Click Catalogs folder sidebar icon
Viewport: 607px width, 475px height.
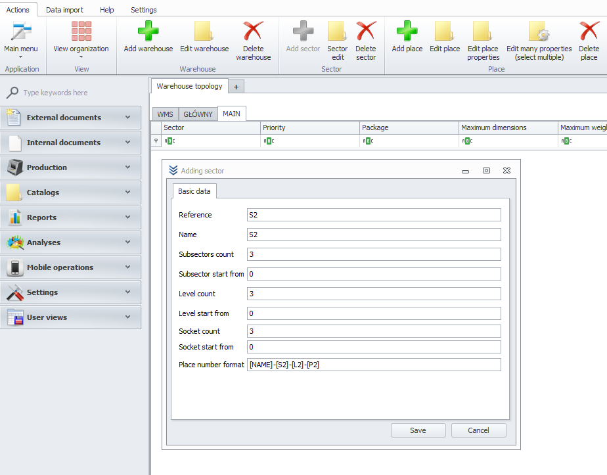[14, 192]
